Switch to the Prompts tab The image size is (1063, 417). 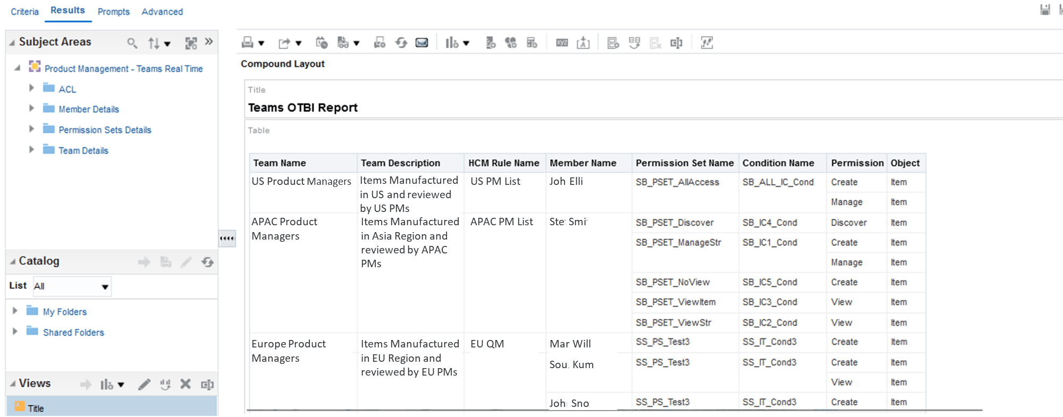tap(113, 12)
